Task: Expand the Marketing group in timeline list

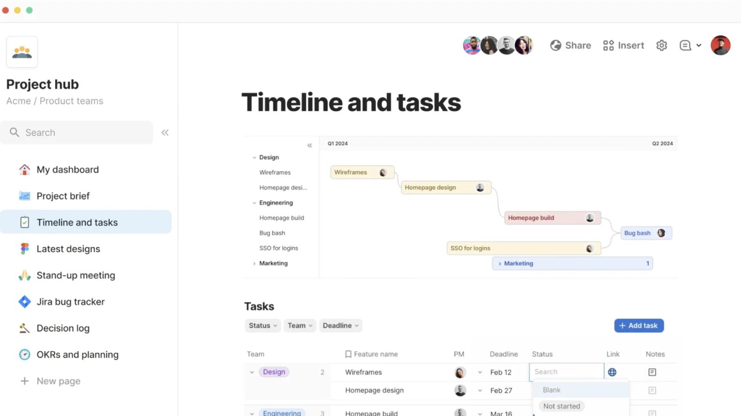Action: [x=254, y=263]
